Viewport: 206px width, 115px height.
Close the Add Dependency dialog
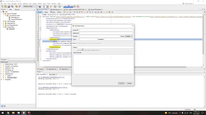(133, 26)
